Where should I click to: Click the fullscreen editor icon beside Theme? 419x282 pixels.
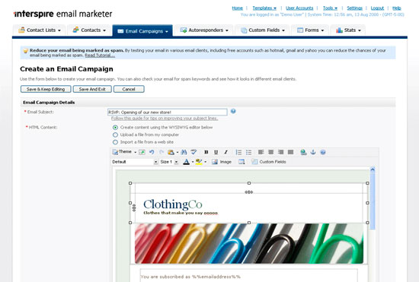(142, 152)
